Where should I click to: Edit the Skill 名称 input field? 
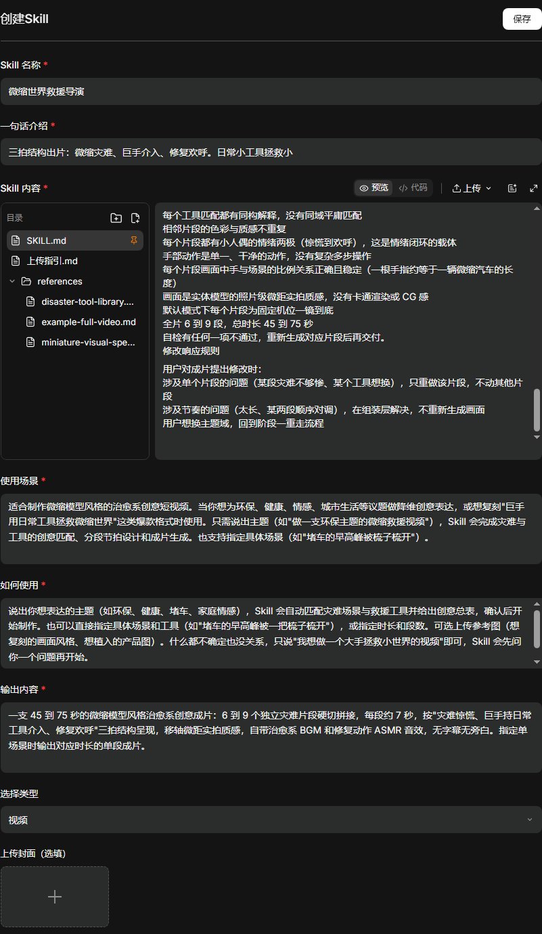[271, 91]
